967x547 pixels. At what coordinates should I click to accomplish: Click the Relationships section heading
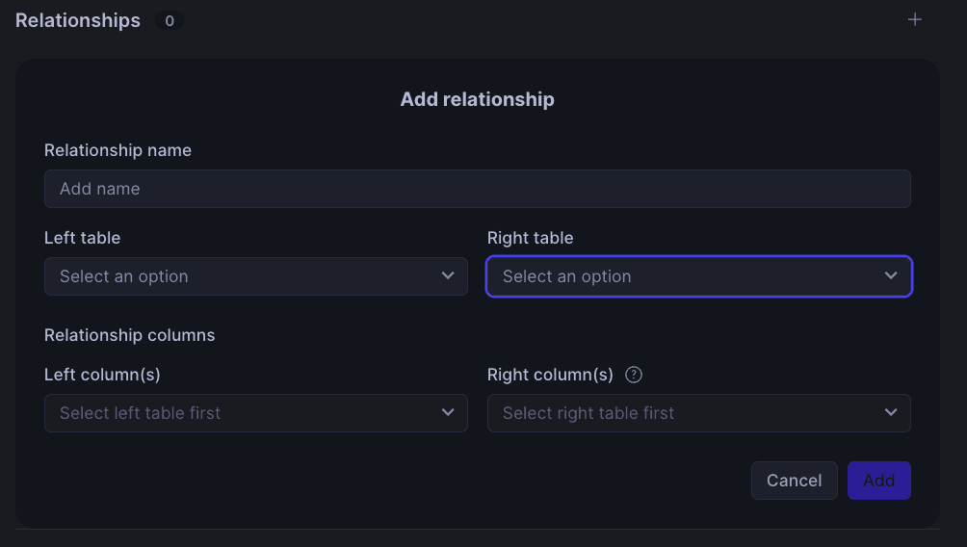(78, 20)
